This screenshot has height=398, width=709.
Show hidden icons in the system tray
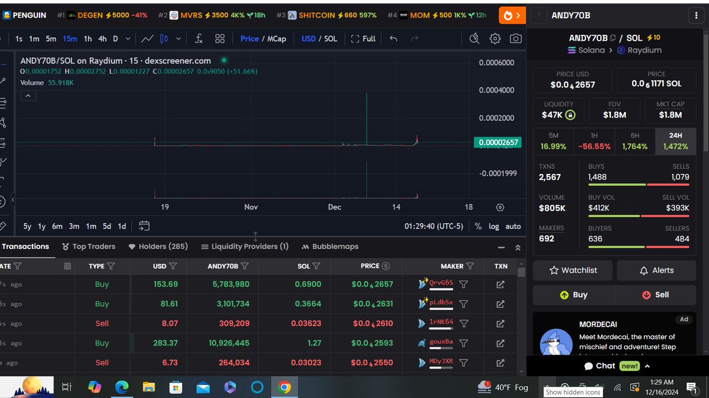547,387
